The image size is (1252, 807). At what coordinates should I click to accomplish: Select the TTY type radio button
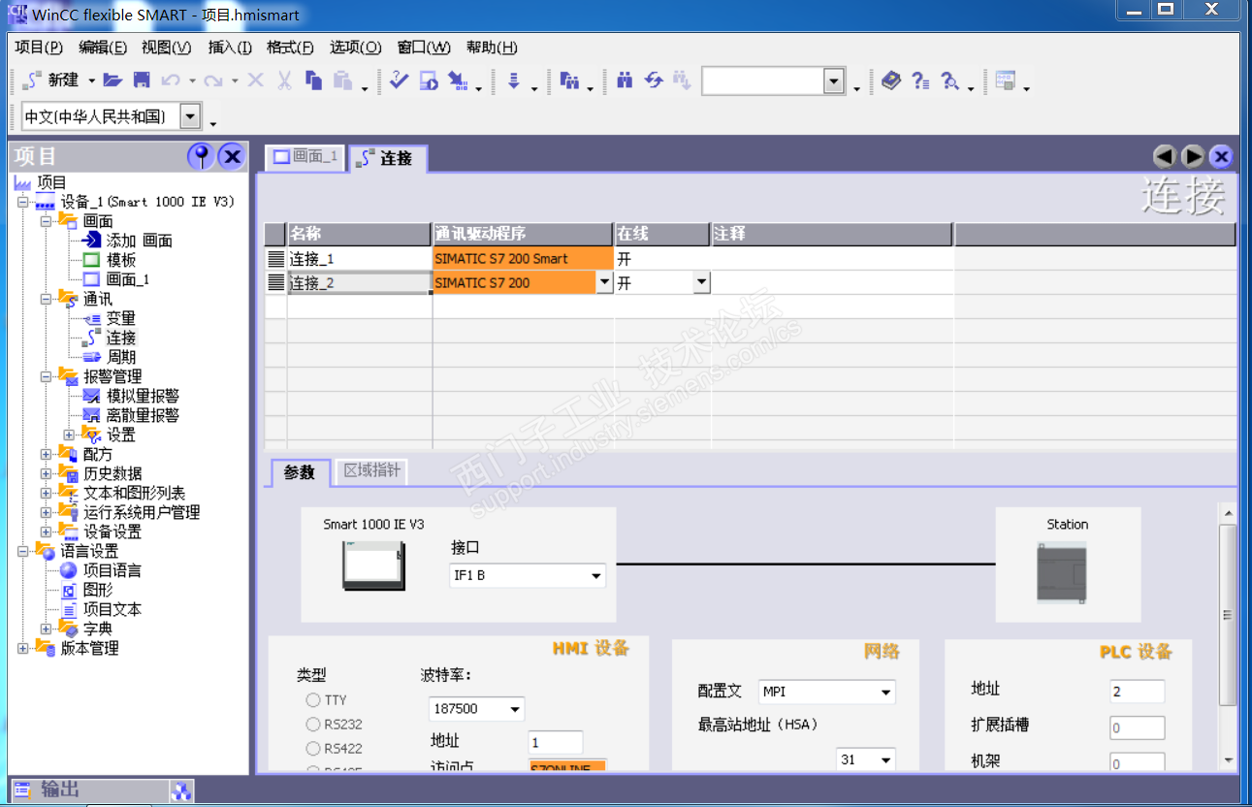[x=313, y=699]
